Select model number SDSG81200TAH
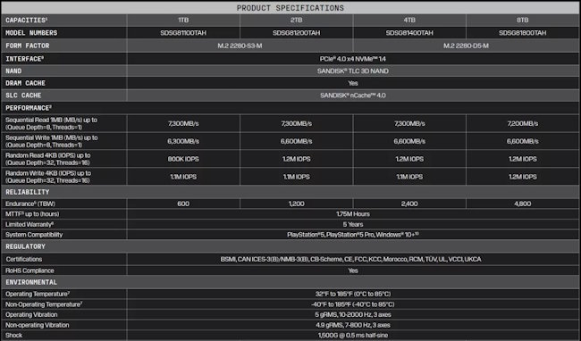581x341 pixels. click(296, 33)
